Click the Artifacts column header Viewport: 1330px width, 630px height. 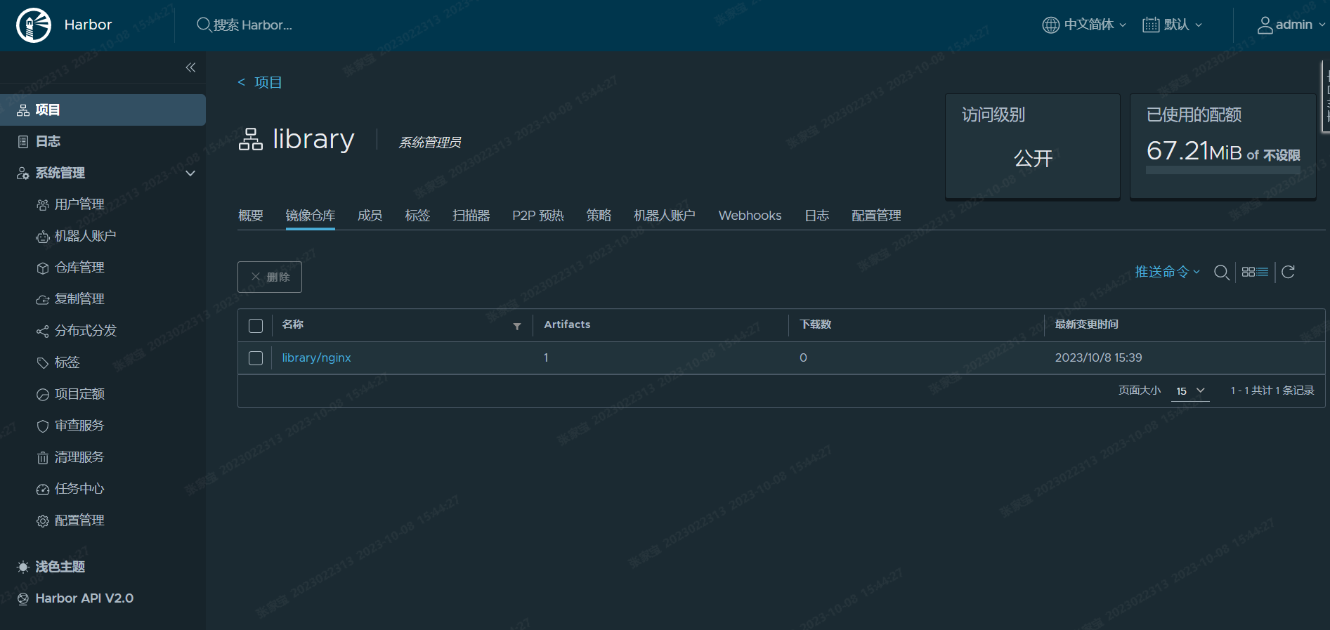point(567,324)
